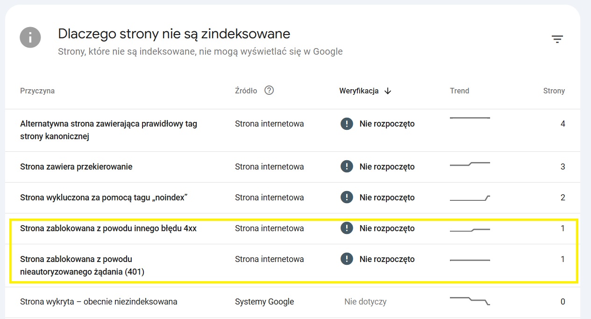Click the warning icon in the noindex tag row
Screen dimensions: 591x319
pyautogui.click(x=347, y=197)
